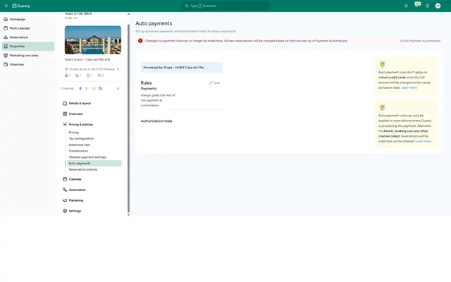The image size is (451, 282).
Task: Click the Guesty logo
Action: point(21,6)
